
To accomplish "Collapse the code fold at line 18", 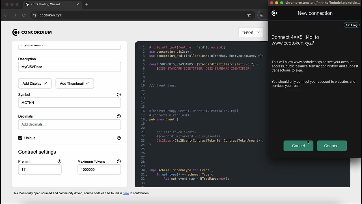I will pos(146,120).
